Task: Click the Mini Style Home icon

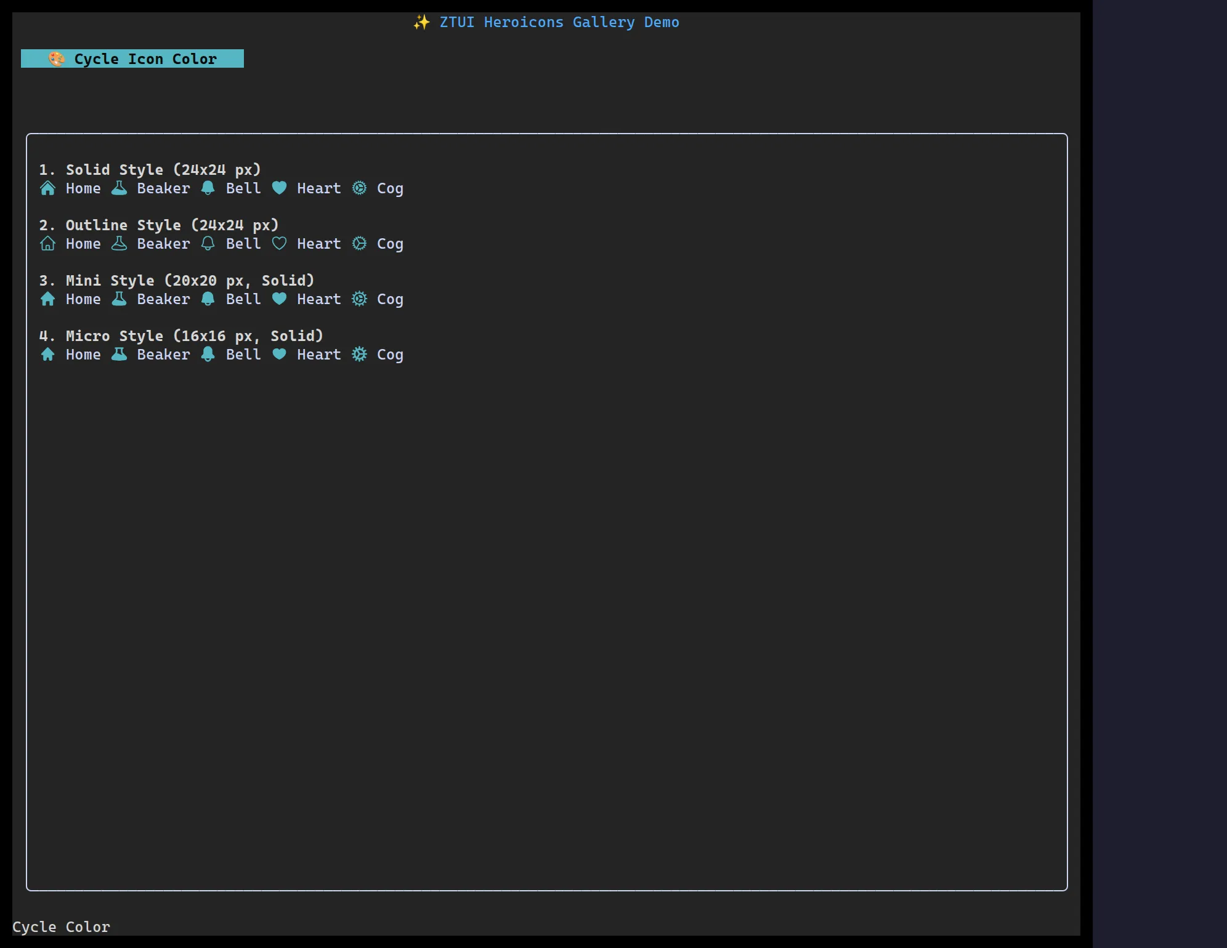Action: tap(48, 299)
